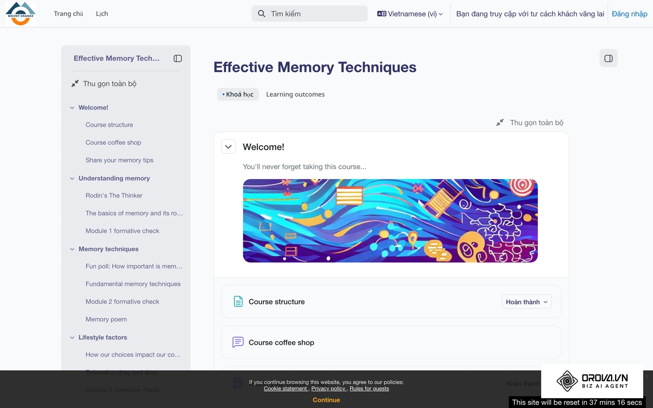Click main content collapse-all arrows icon
The image size is (653, 408).
click(500, 123)
